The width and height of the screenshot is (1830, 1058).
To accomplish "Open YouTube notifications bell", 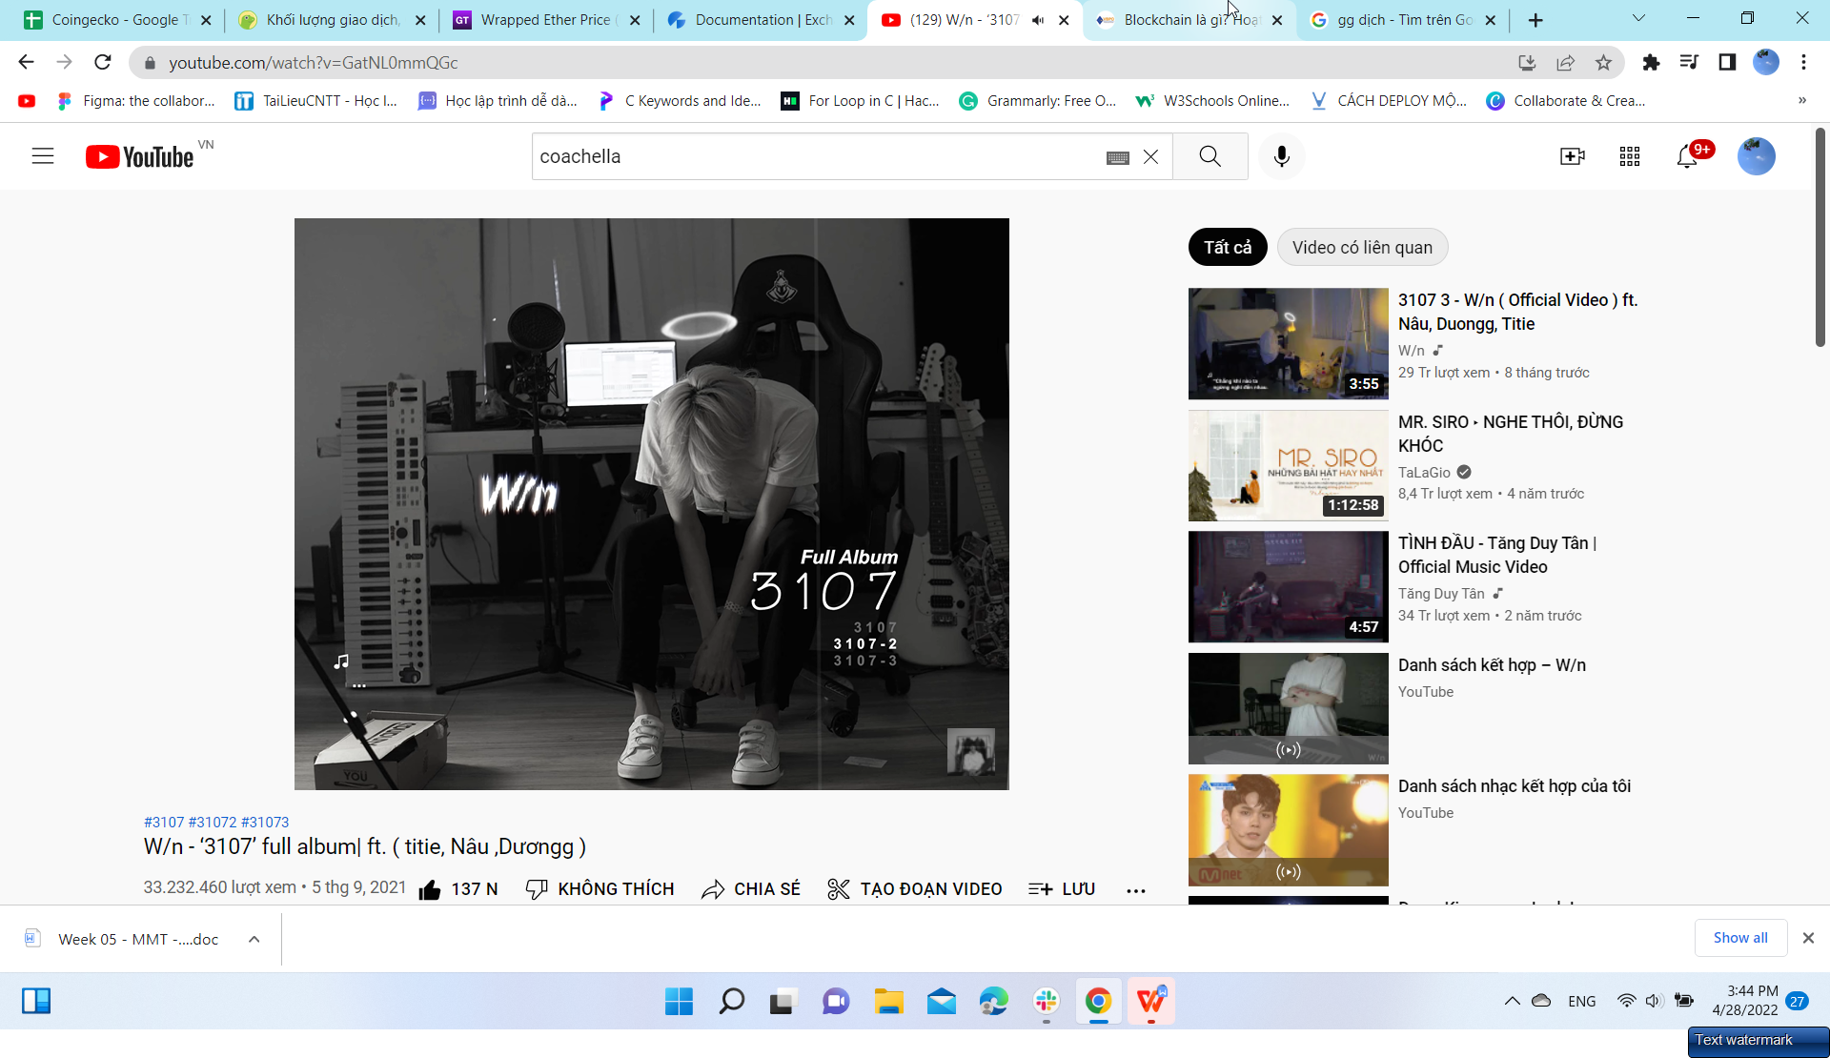I will tap(1687, 156).
